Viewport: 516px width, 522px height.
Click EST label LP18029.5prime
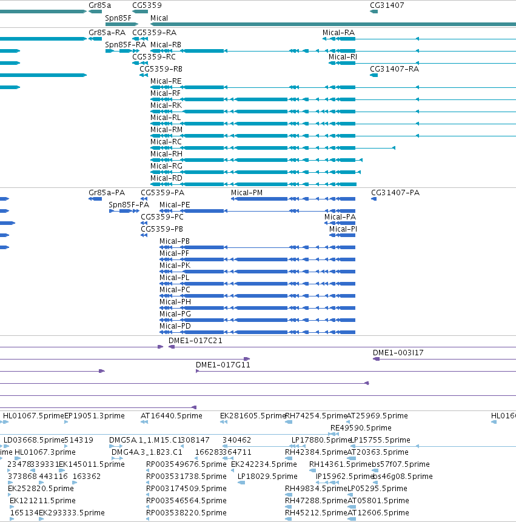pos(267,477)
